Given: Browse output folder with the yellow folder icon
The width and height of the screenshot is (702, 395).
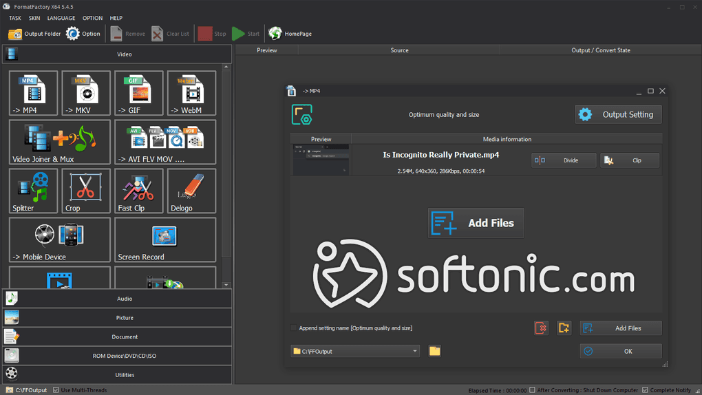Looking at the screenshot, I should click(435, 351).
